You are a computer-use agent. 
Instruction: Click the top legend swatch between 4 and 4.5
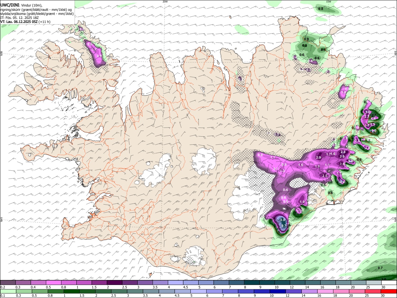pos(176,283)
